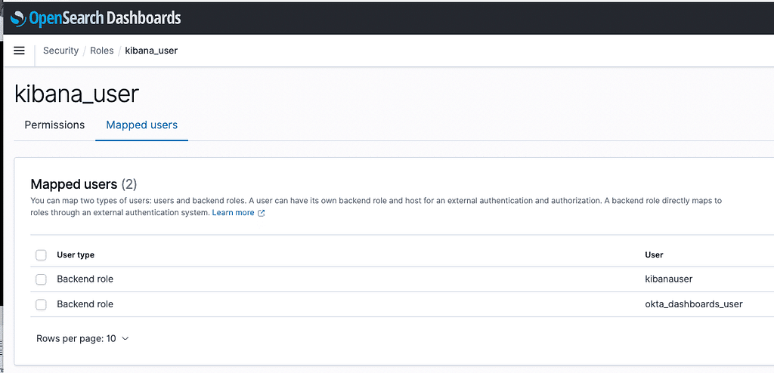Screen dimensions: 774x373
Task: Go to Security in the breadcrumb
Action: tap(60, 51)
